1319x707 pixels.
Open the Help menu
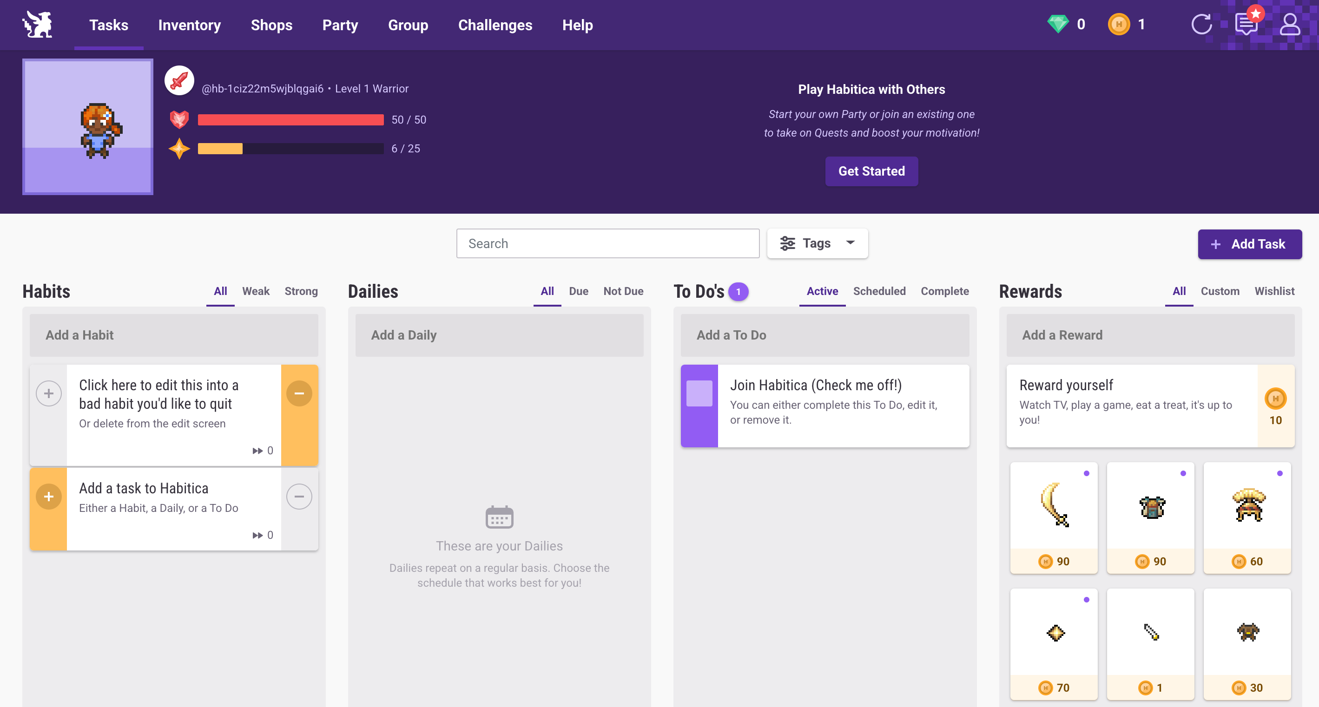tap(578, 25)
